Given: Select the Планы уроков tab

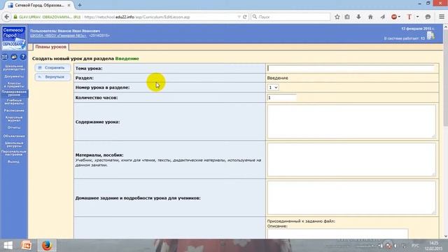Looking at the screenshot, I should [51, 47].
